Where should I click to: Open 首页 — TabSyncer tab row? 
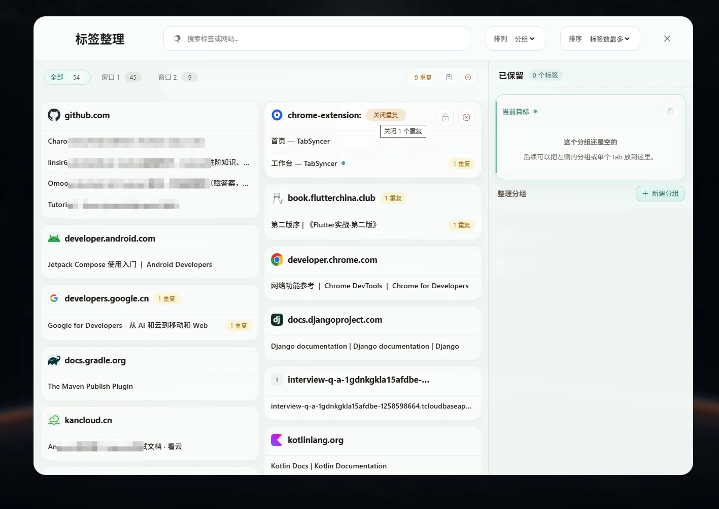click(x=373, y=141)
